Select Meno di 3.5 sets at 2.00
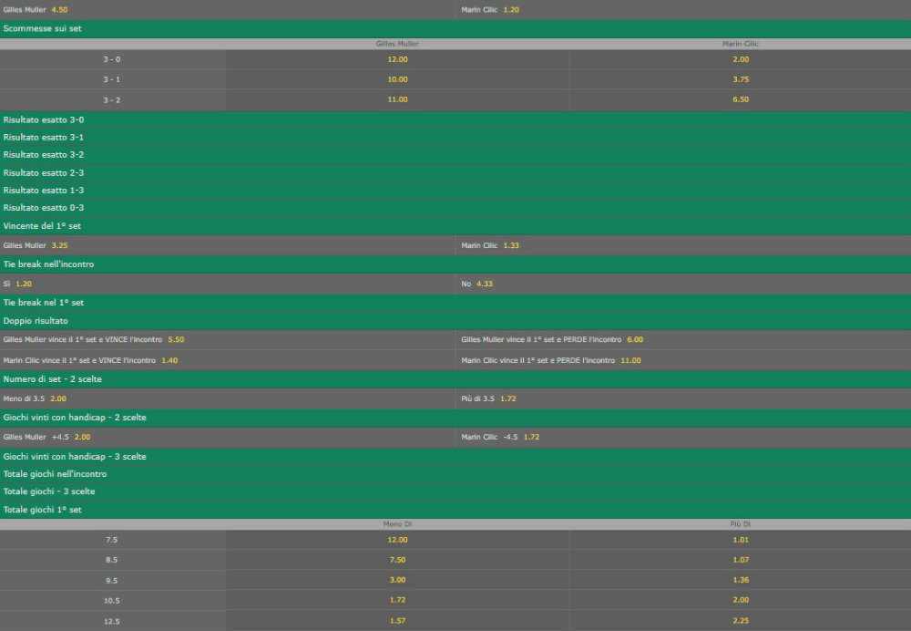 58,398
